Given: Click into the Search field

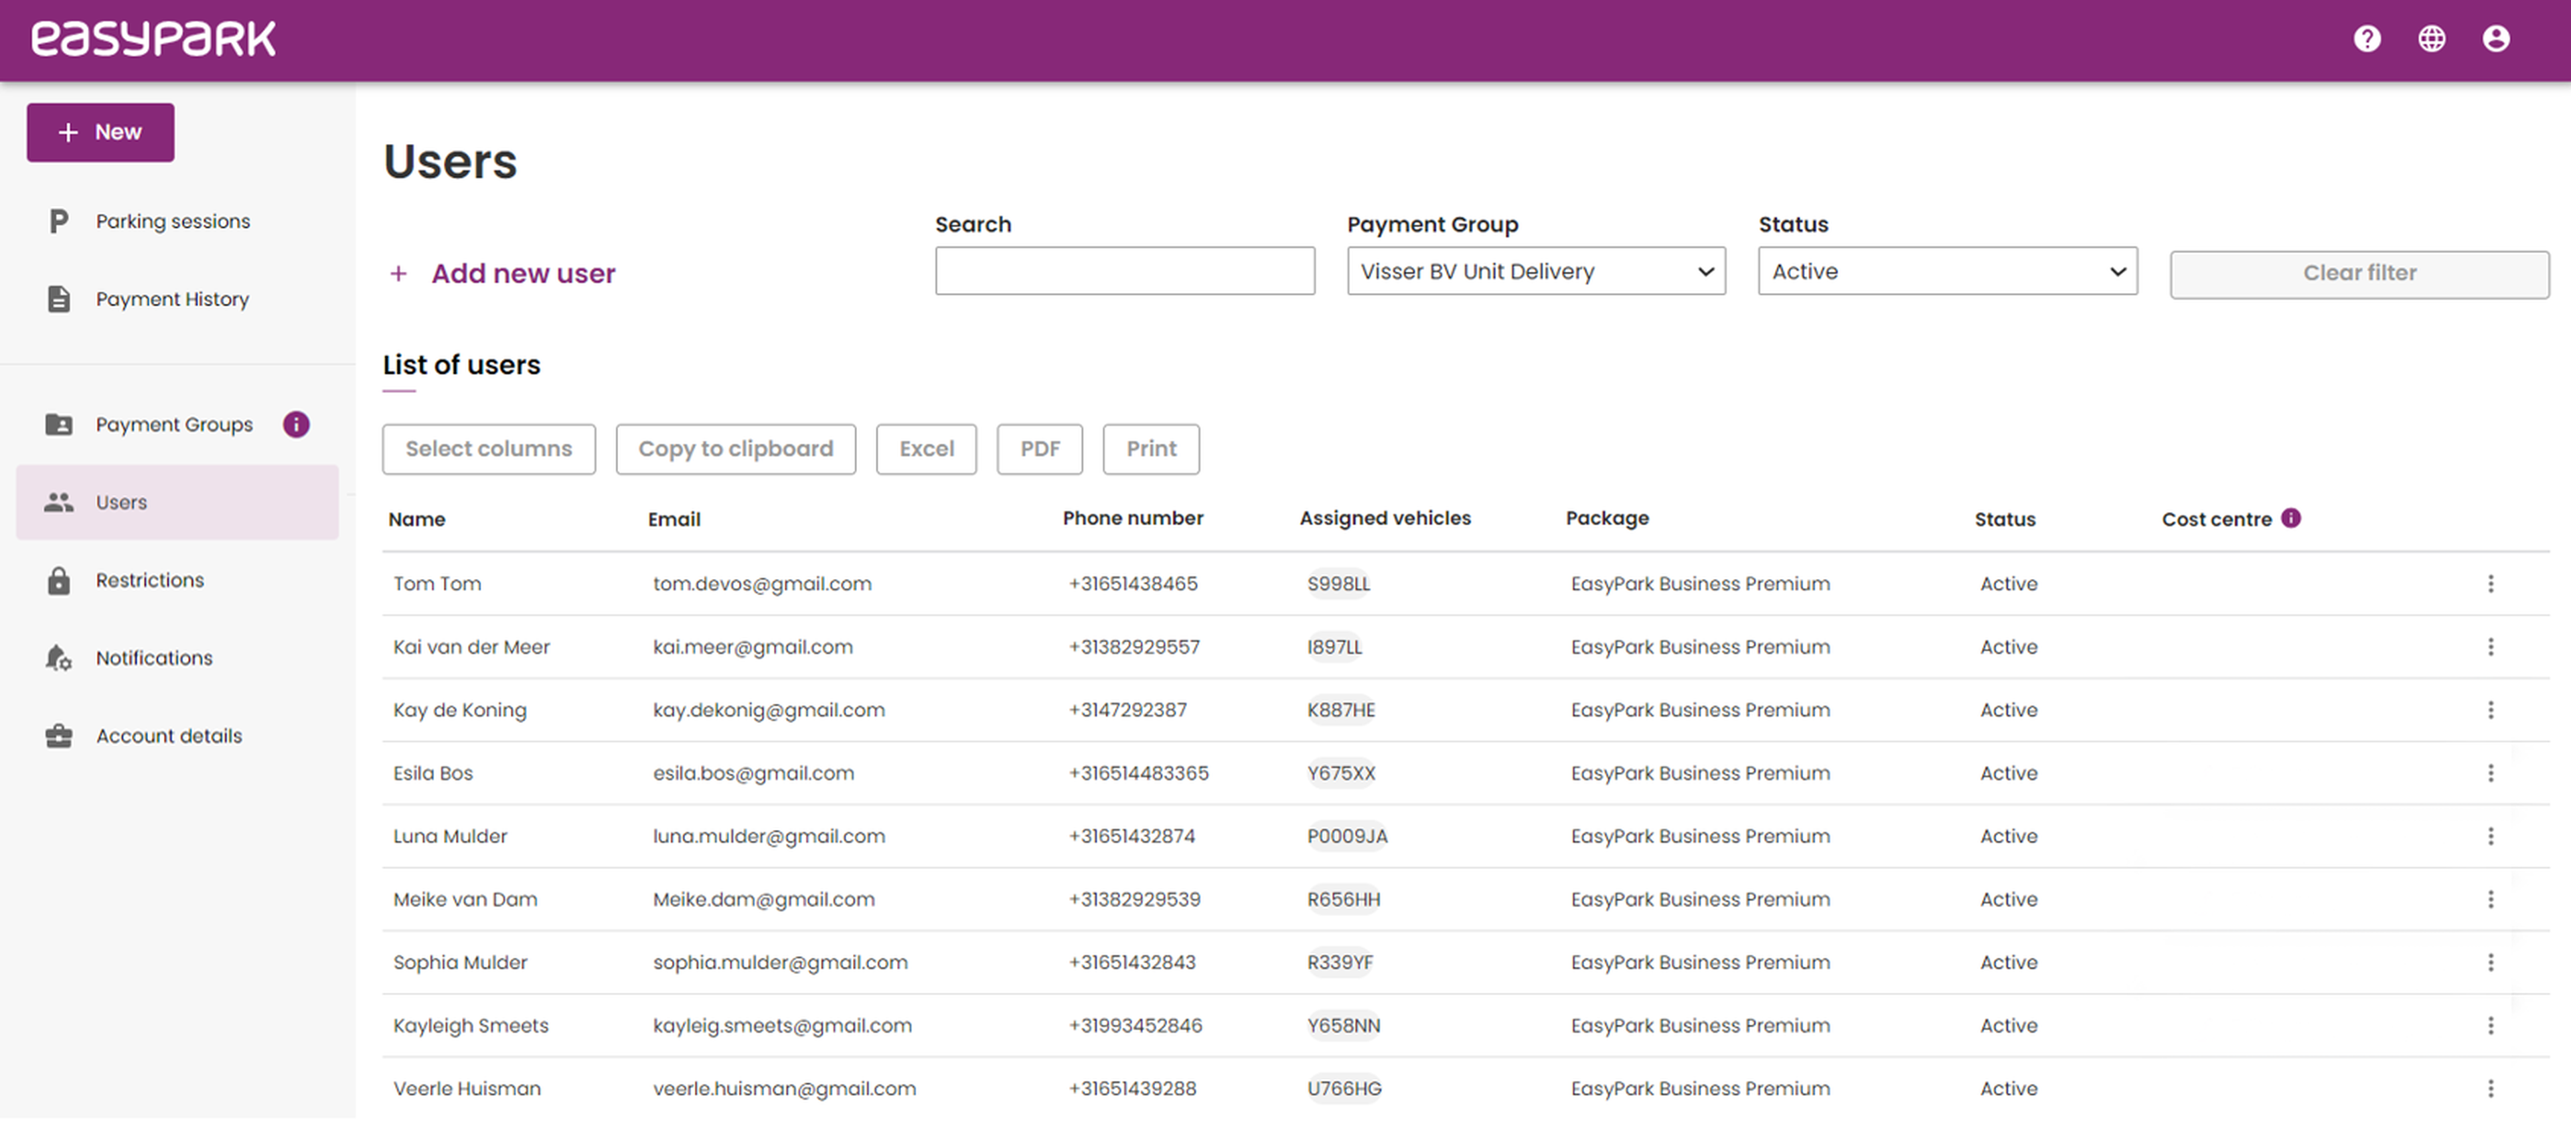Looking at the screenshot, I should pos(1124,270).
